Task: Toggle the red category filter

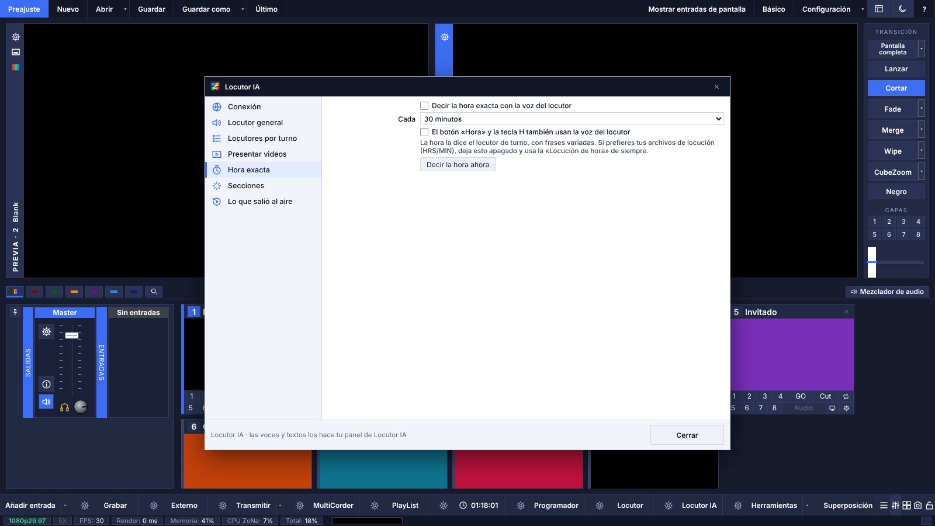Action: point(34,291)
